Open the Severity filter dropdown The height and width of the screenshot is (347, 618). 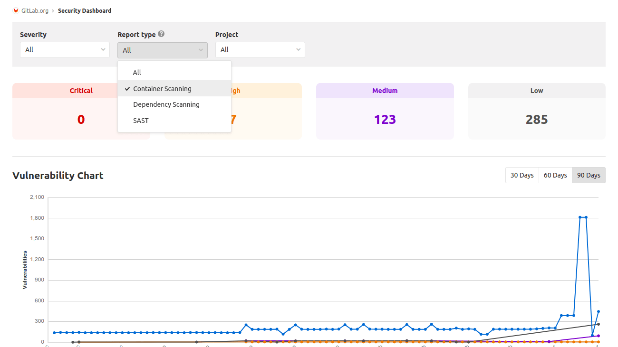click(x=65, y=49)
